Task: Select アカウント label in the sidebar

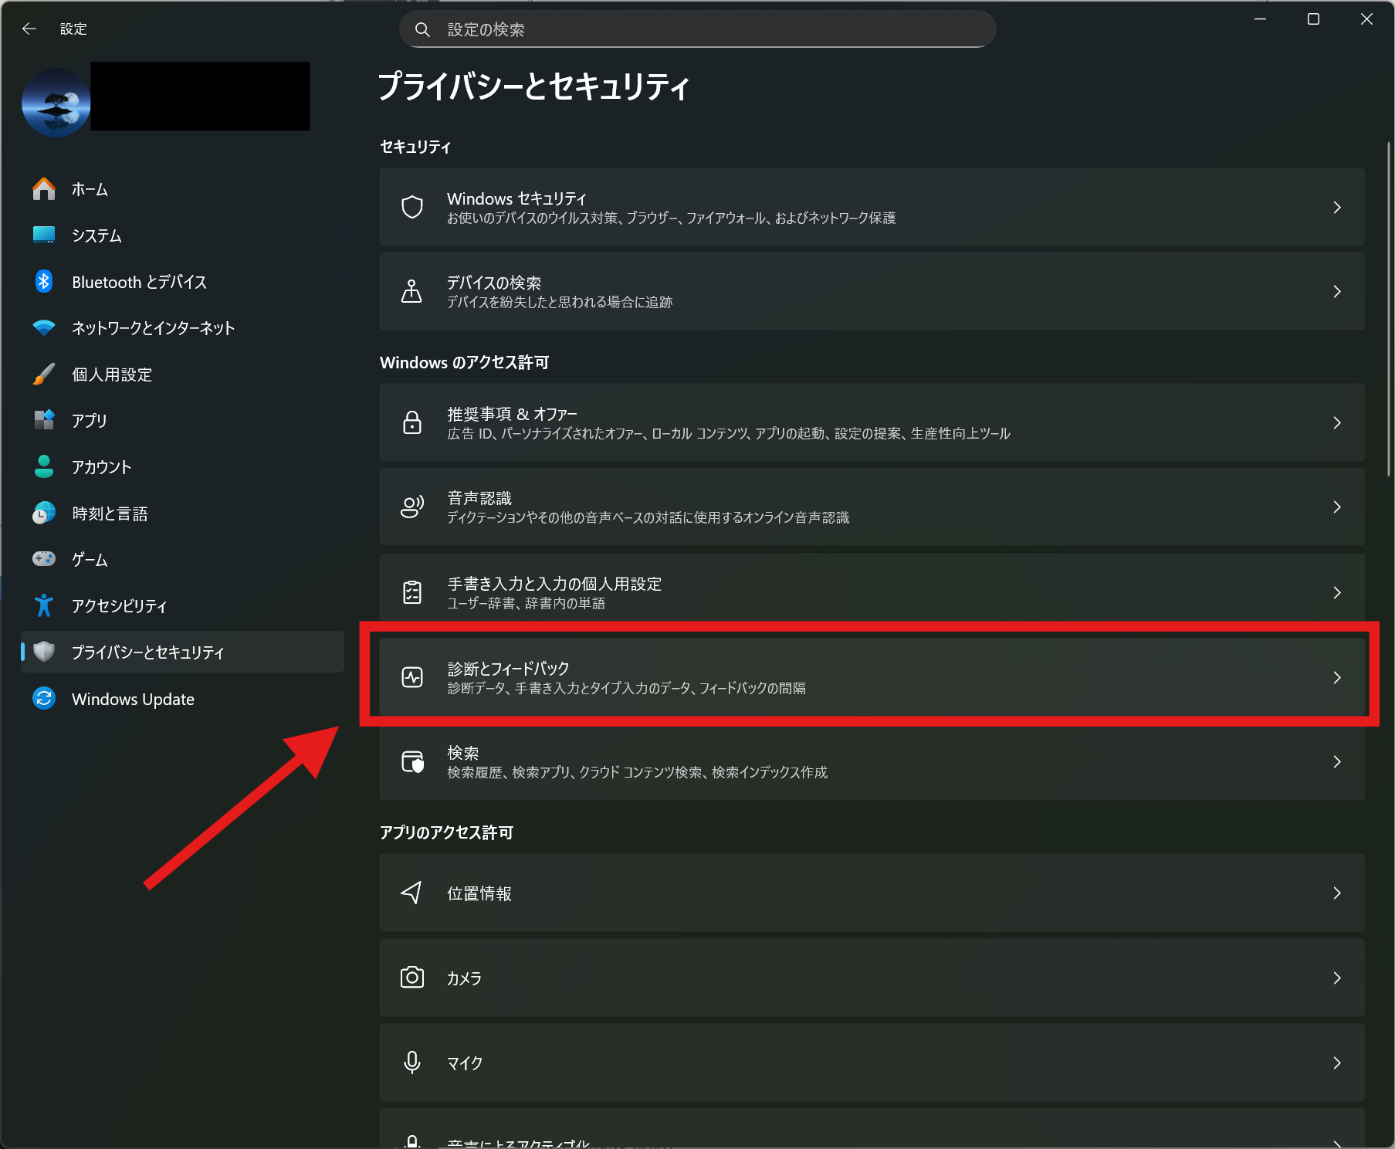Action: coord(102,467)
